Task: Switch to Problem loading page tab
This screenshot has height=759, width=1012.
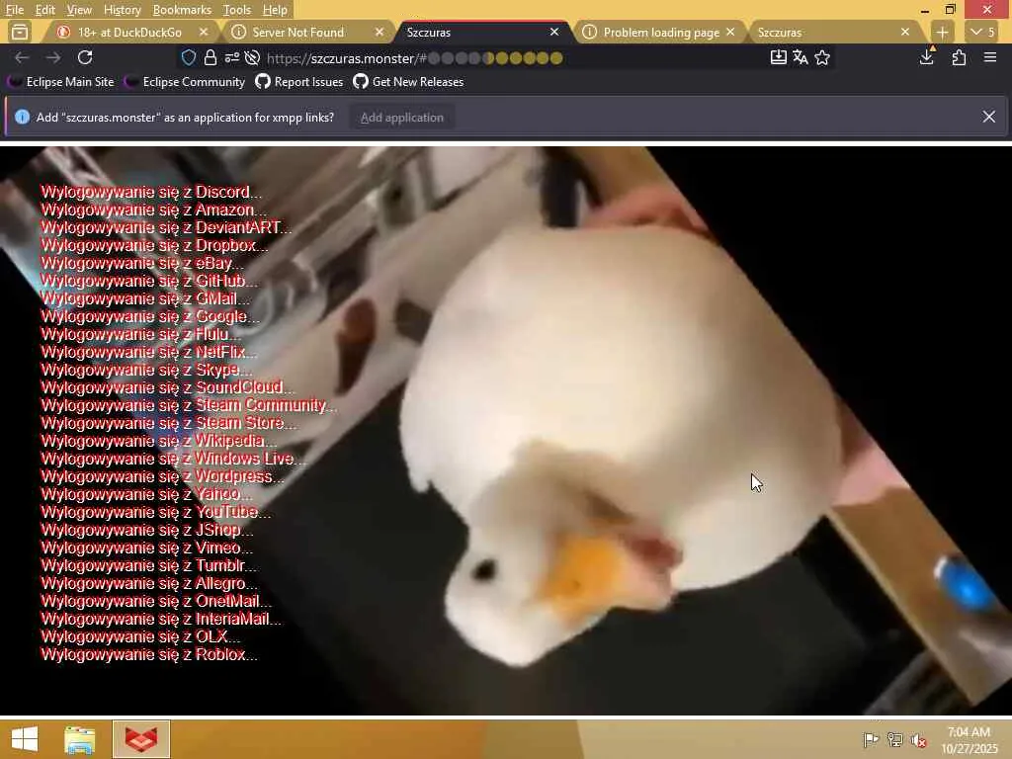Action: pyautogui.click(x=661, y=32)
